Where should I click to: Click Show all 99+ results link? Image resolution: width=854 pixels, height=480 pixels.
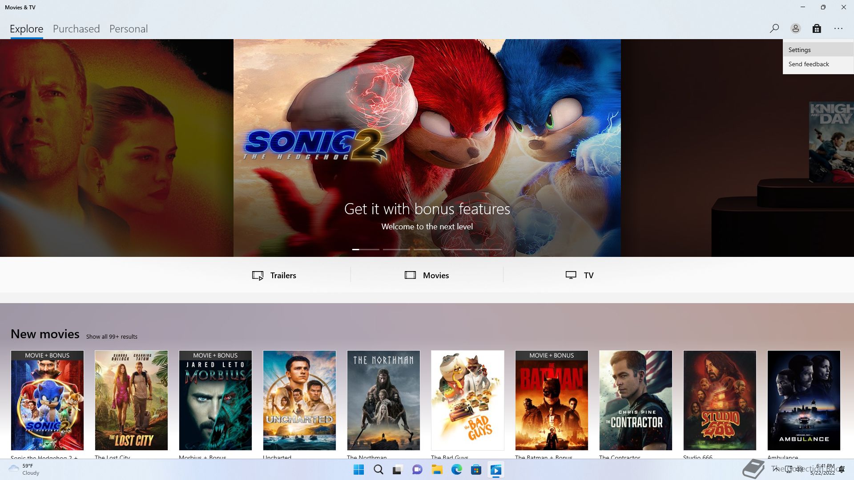pyautogui.click(x=112, y=336)
